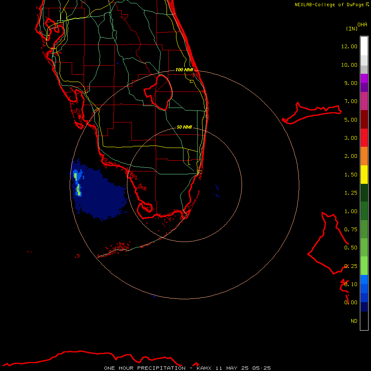Click the '0.00' legend value

tap(351, 303)
